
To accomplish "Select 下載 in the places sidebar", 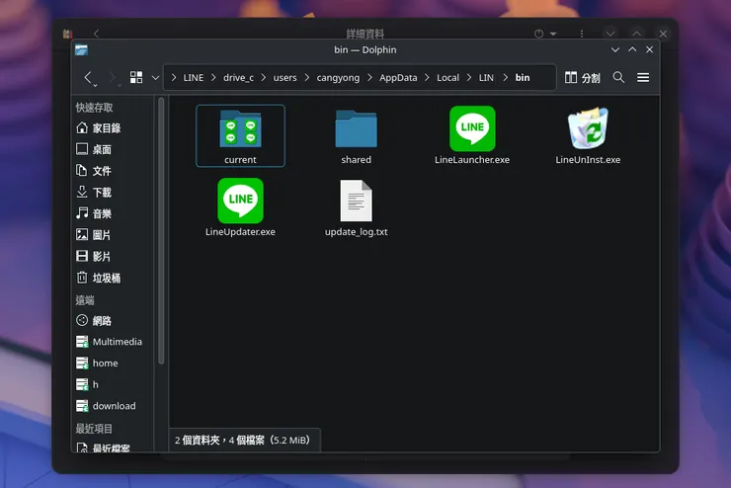I will (102, 192).
